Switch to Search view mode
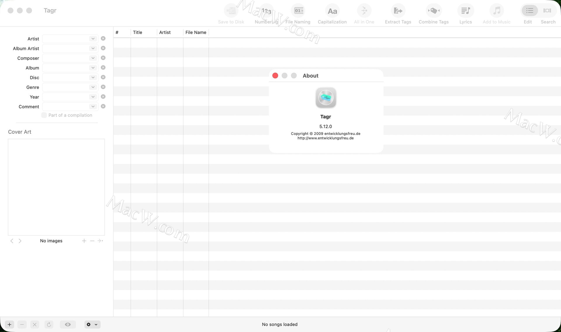 pyautogui.click(x=547, y=11)
